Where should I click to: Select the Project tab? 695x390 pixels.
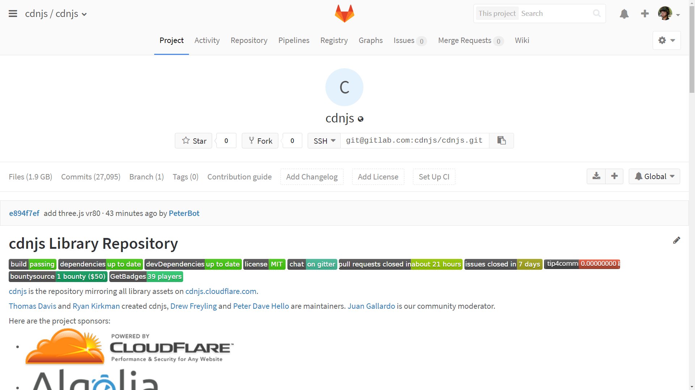(x=172, y=40)
